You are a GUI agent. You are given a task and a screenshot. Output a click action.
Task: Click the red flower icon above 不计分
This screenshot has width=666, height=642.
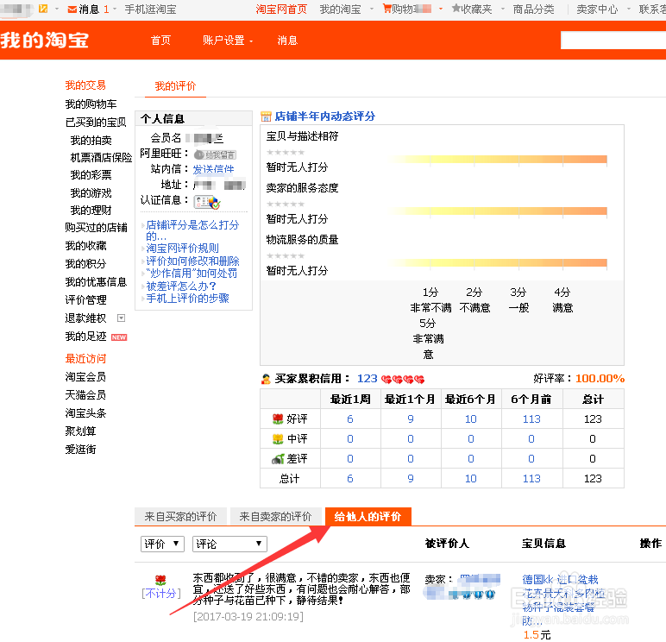(x=160, y=580)
